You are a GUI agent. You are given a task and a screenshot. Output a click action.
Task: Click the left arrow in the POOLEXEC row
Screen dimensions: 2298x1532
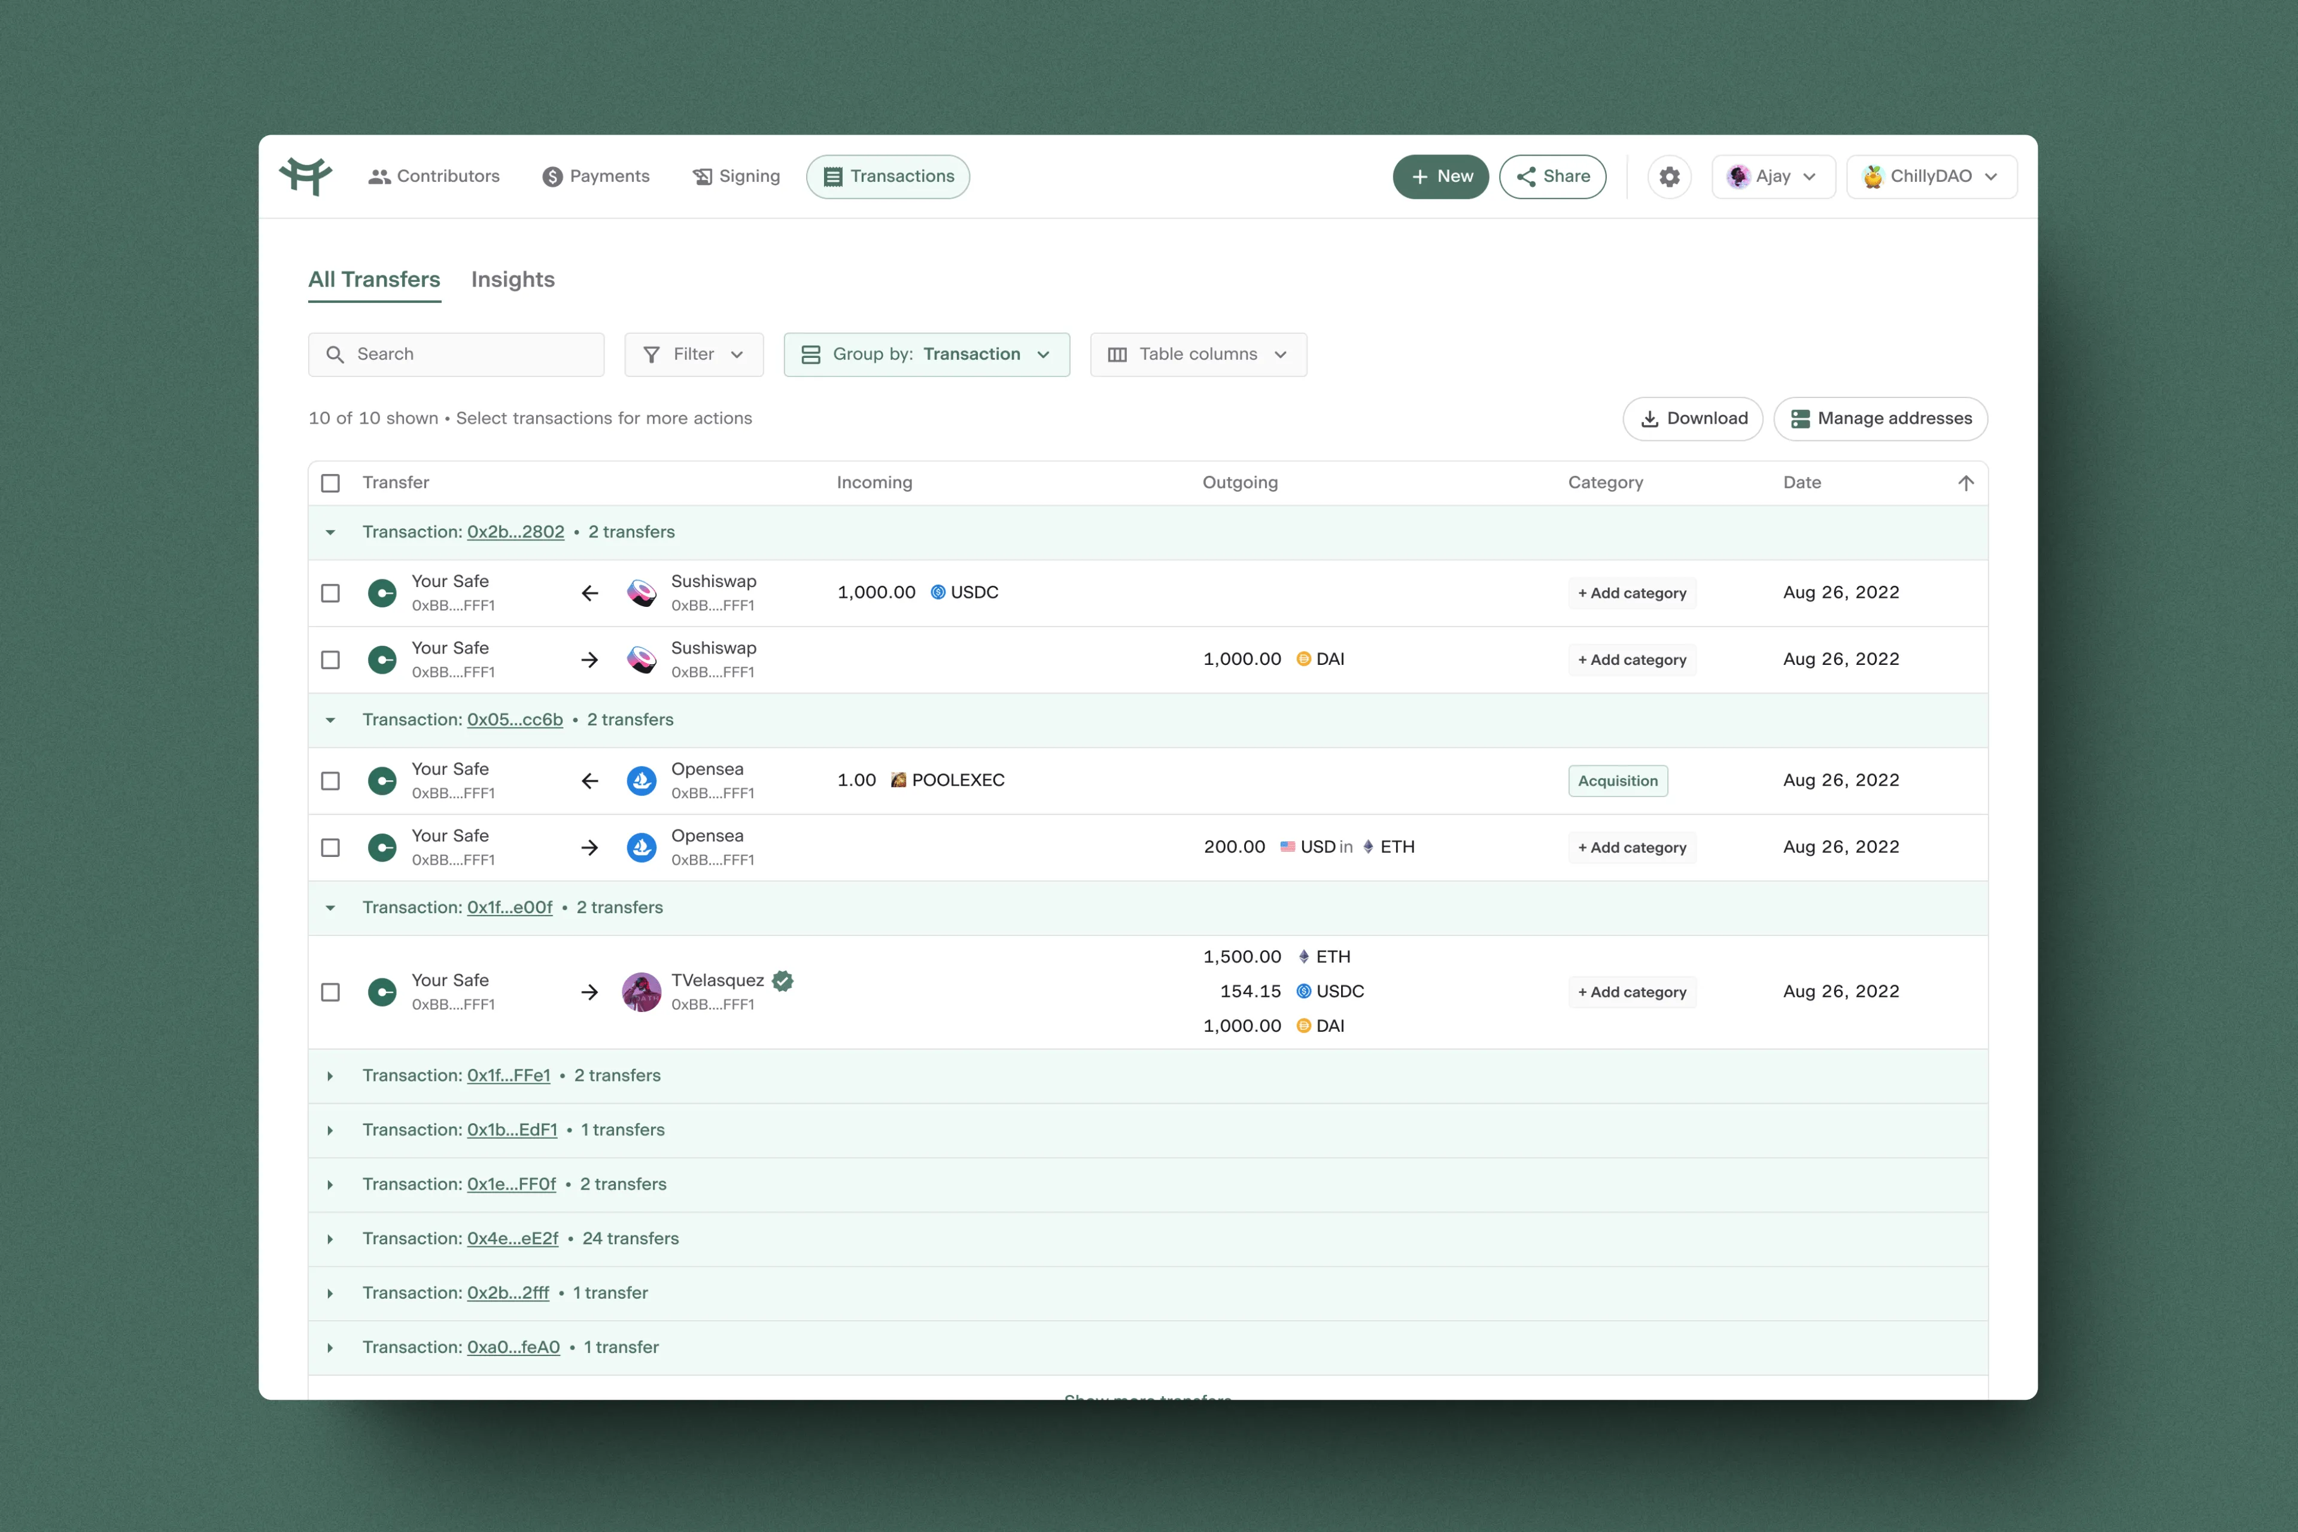click(589, 780)
